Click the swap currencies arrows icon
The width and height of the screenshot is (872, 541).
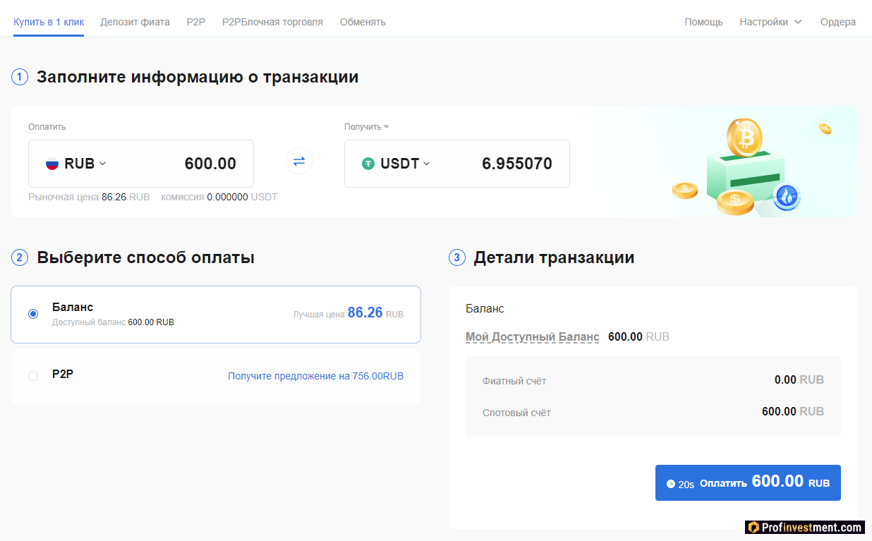click(x=299, y=161)
